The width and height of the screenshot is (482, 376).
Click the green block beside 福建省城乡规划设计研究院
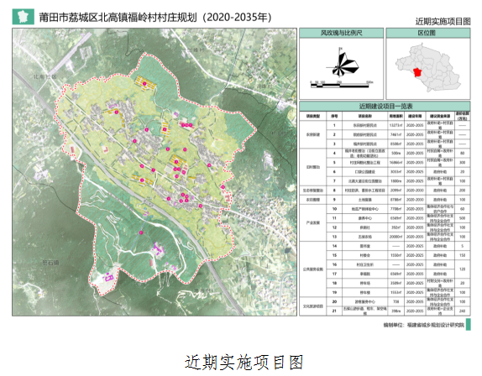(x=469, y=325)
